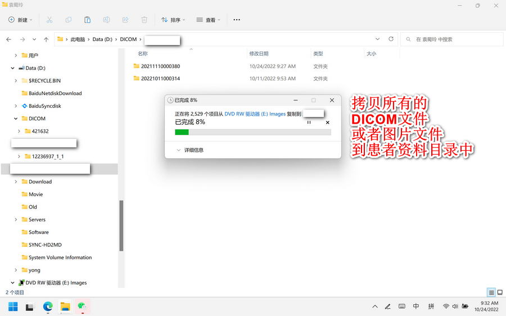Minimize the copy progress dialog
506x316 pixels.
[x=296, y=101]
